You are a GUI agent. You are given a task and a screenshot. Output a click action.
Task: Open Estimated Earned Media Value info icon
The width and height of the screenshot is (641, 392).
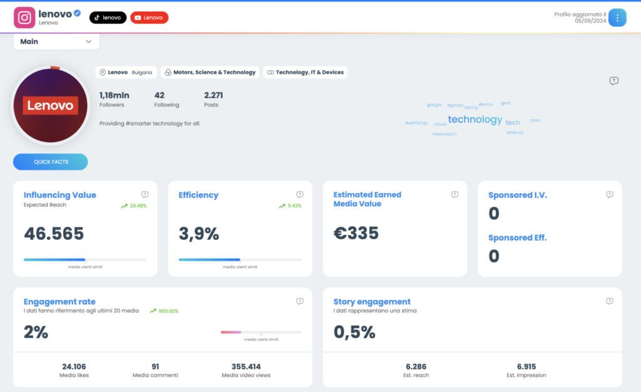pyautogui.click(x=454, y=194)
